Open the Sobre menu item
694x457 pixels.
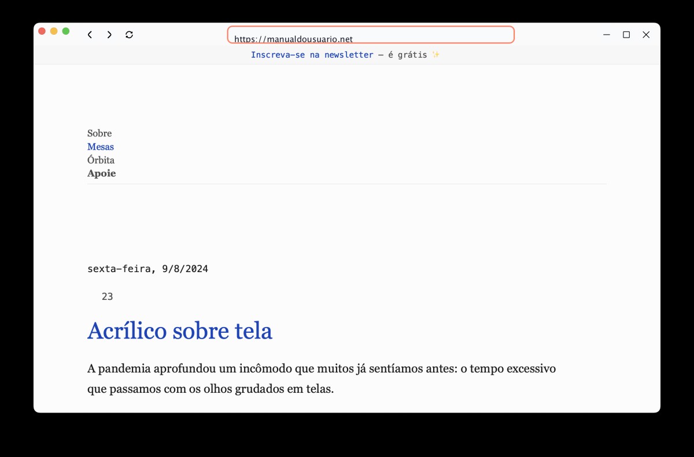tap(99, 133)
